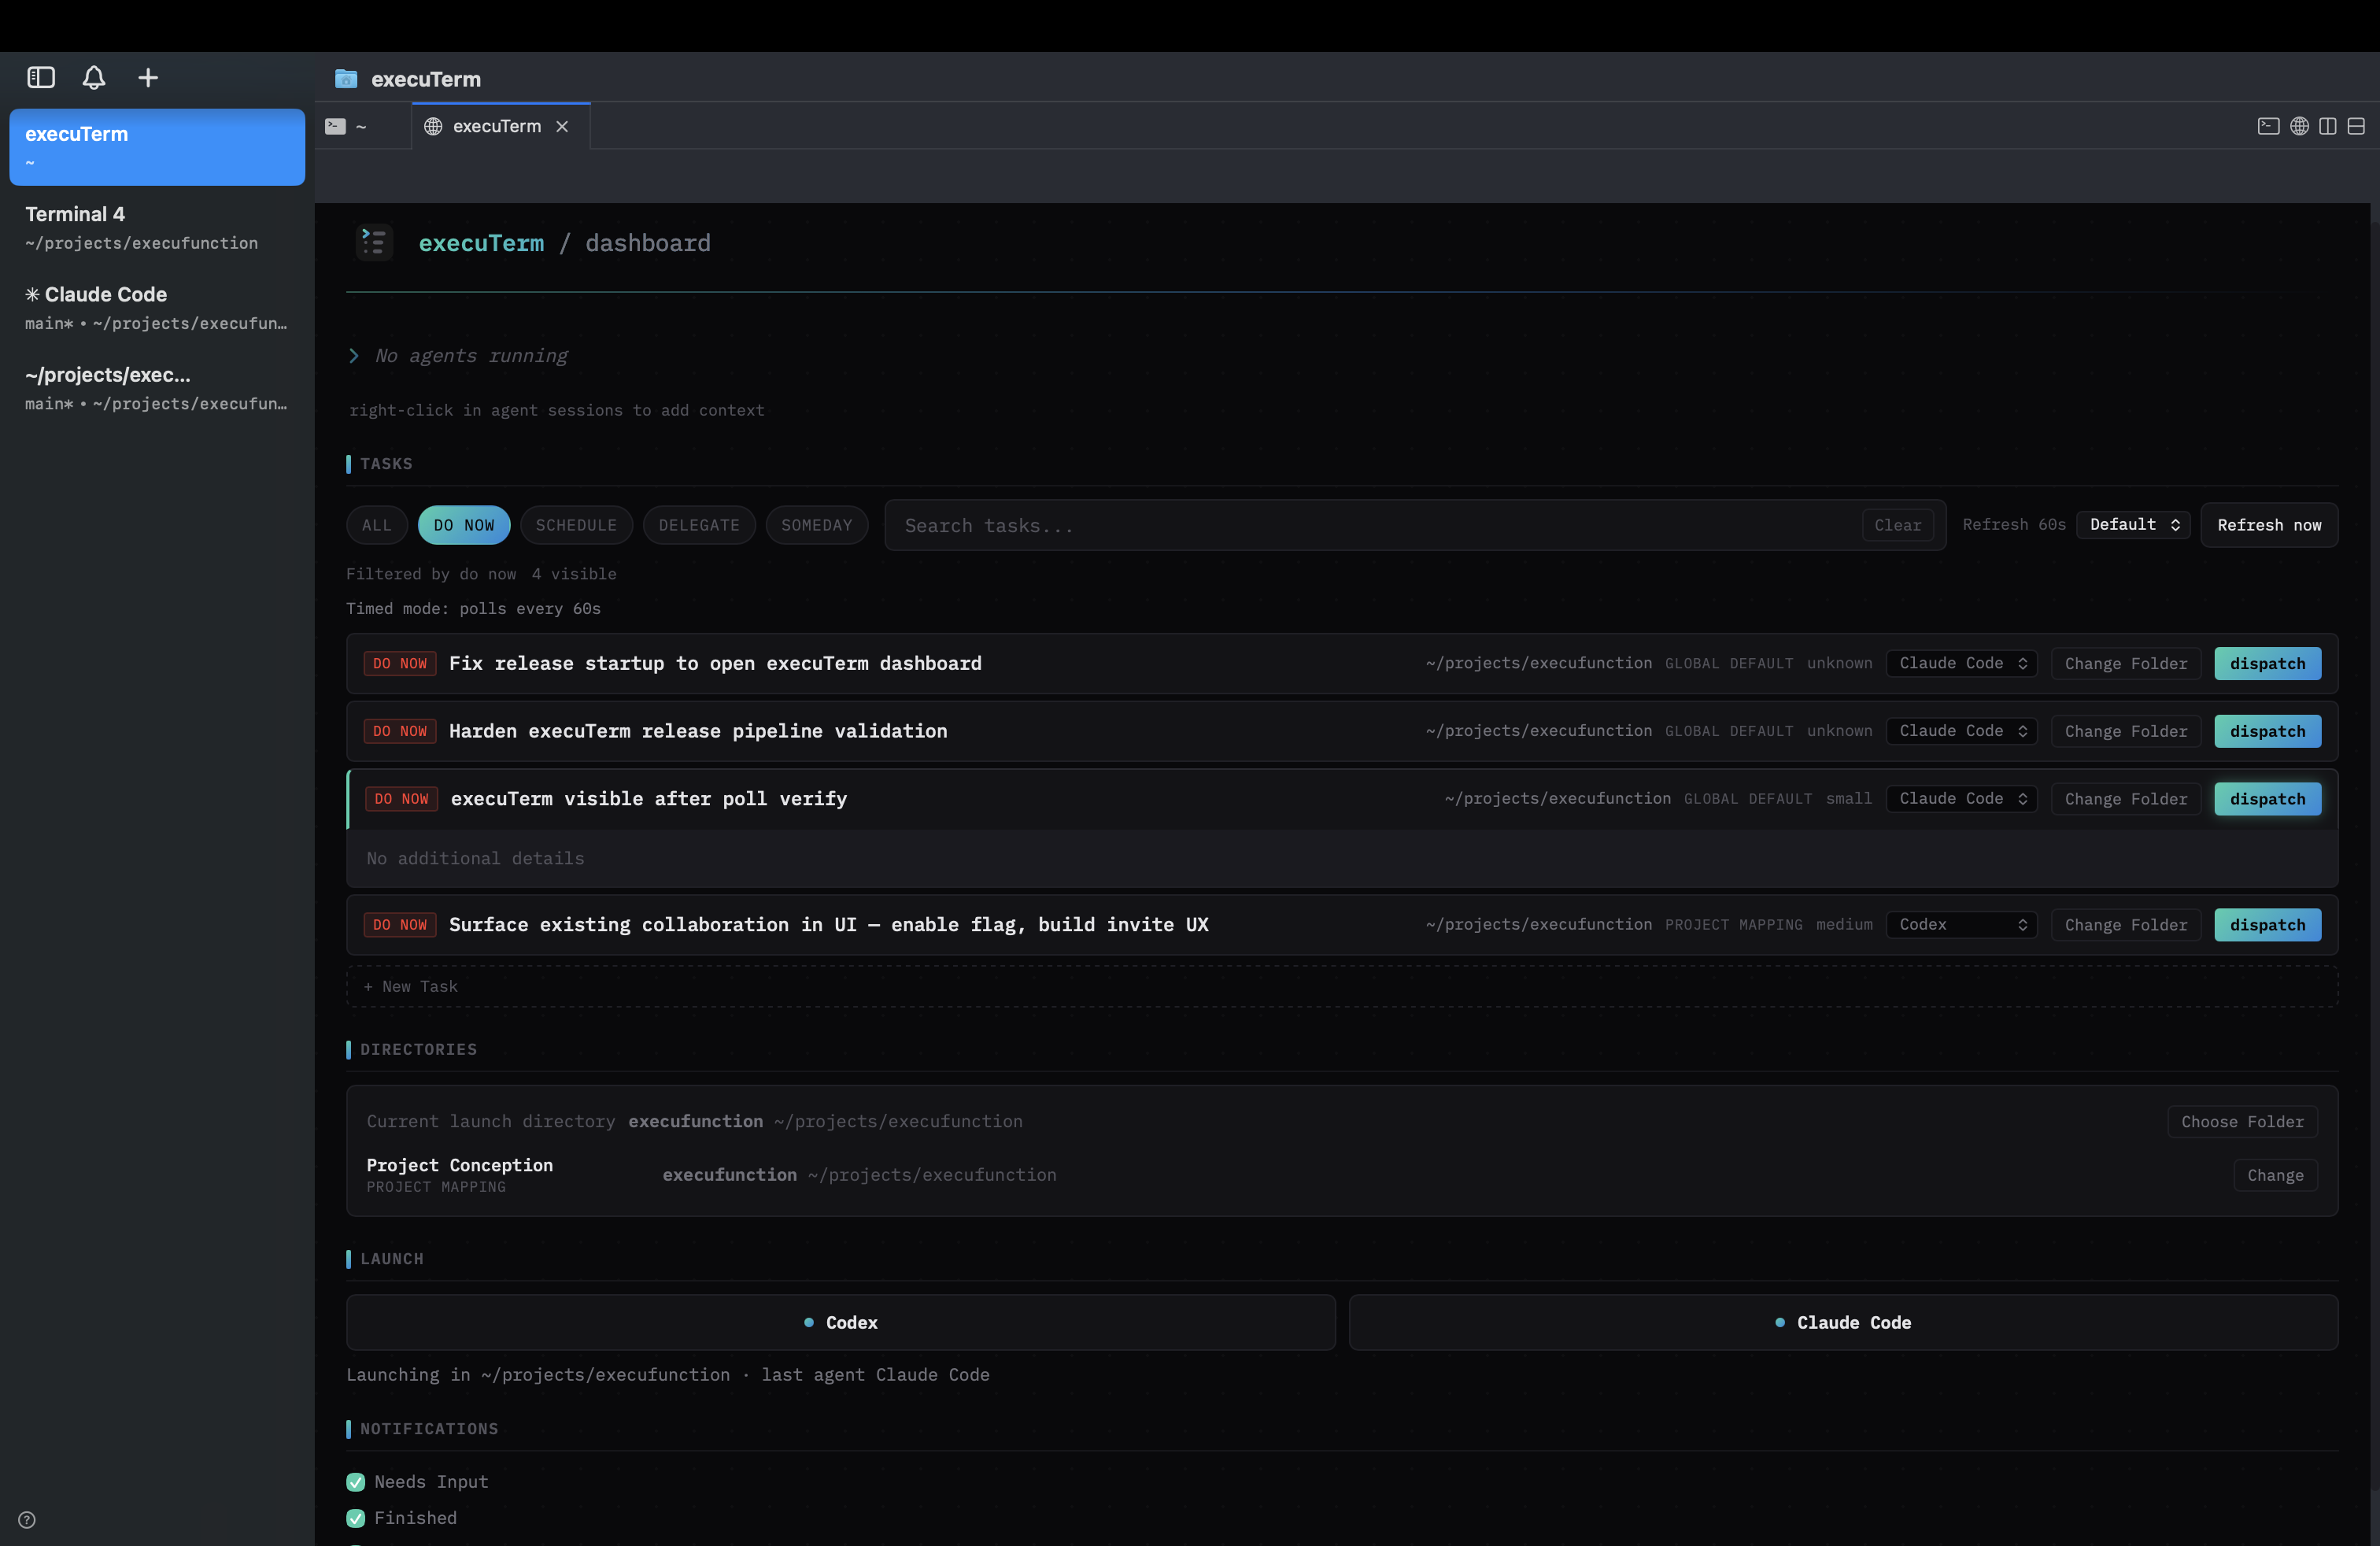This screenshot has height=1546, width=2380.
Task: Uncheck the Needs Input notification
Action: (x=355, y=1482)
